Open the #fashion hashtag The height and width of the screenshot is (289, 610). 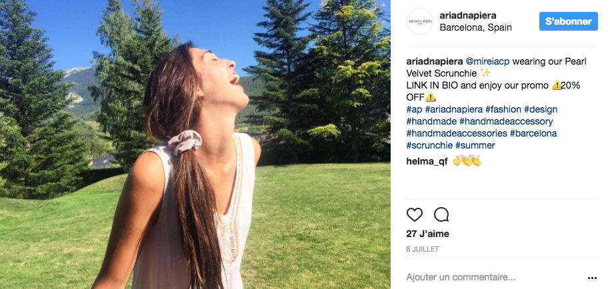(x=503, y=109)
